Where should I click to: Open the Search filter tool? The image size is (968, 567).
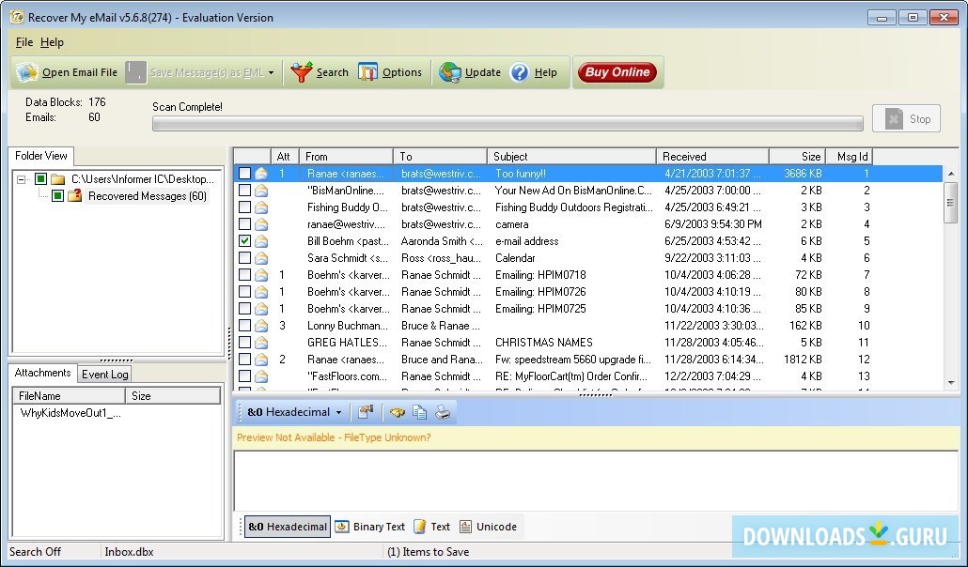[x=320, y=72]
